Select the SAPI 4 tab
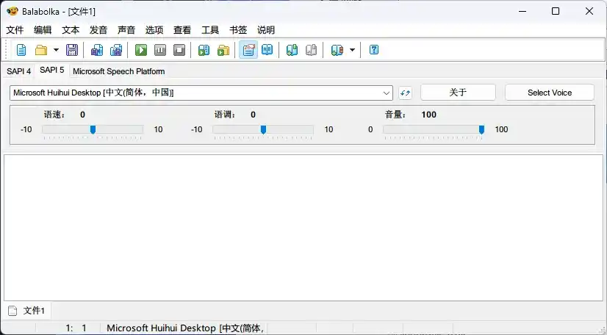This screenshot has height=335, width=607. 19,71
